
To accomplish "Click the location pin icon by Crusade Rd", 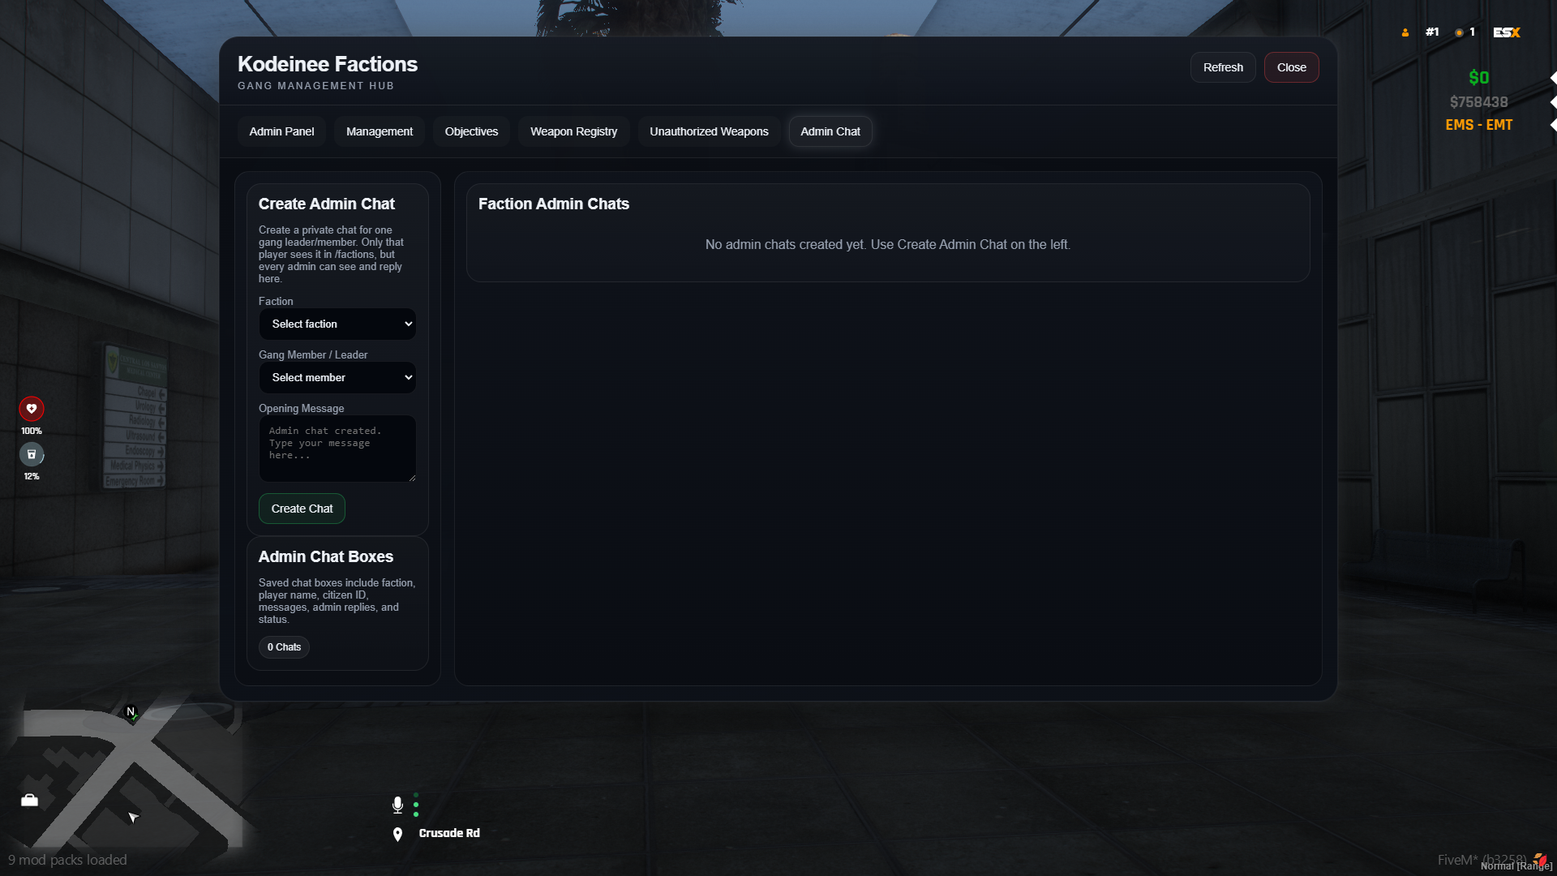I will point(397,834).
